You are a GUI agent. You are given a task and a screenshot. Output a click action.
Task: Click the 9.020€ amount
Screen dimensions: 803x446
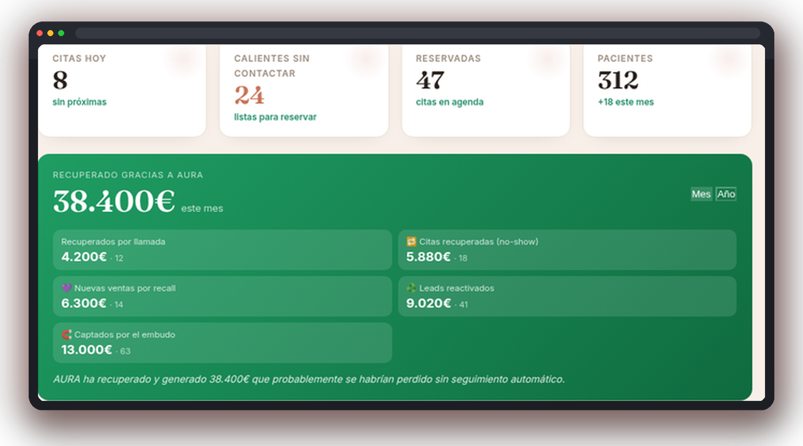click(x=428, y=303)
